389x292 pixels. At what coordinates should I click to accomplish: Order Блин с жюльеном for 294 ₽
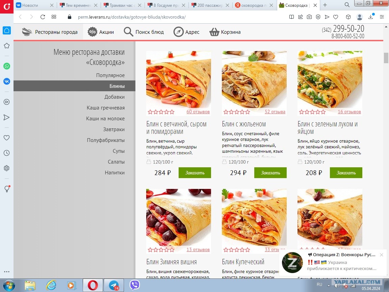coord(270,173)
